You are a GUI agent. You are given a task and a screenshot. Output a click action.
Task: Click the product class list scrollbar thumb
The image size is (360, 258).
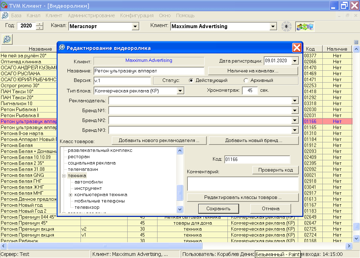click(180, 193)
